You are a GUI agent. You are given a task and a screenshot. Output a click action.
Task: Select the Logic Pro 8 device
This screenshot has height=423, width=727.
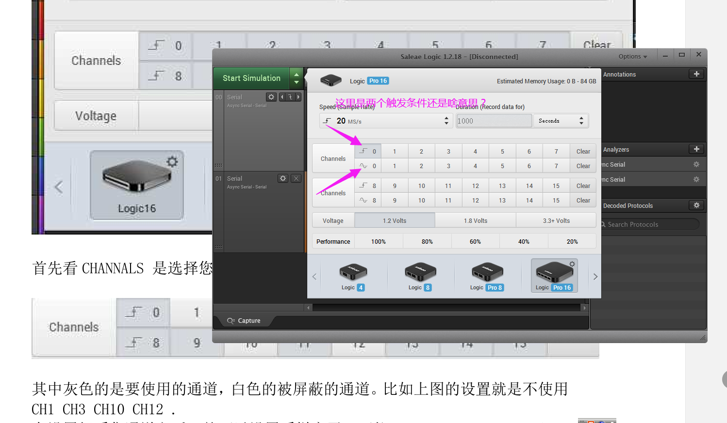pyautogui.click(x=487, y=277)
